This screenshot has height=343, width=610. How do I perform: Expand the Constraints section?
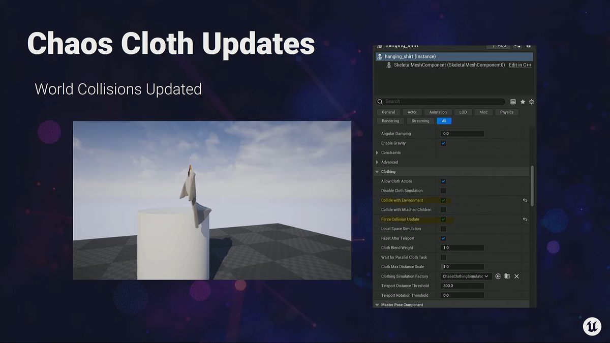(x=377, y=153)
